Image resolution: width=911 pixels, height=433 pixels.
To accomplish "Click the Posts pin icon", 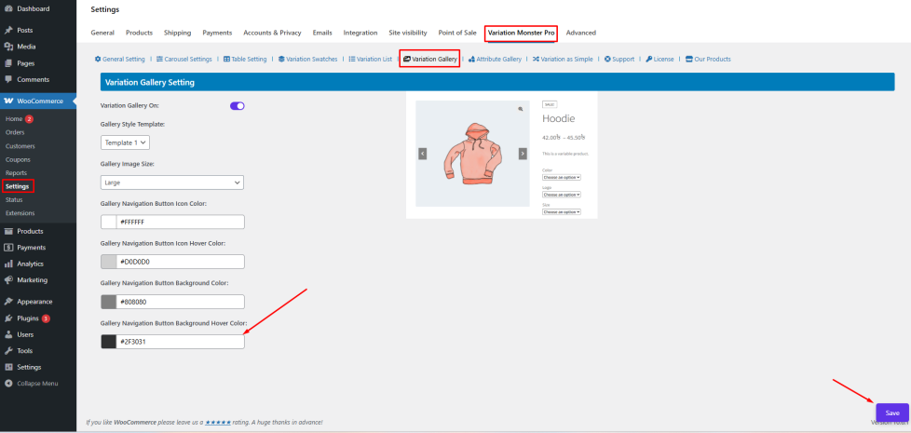I will pos(8,30).
